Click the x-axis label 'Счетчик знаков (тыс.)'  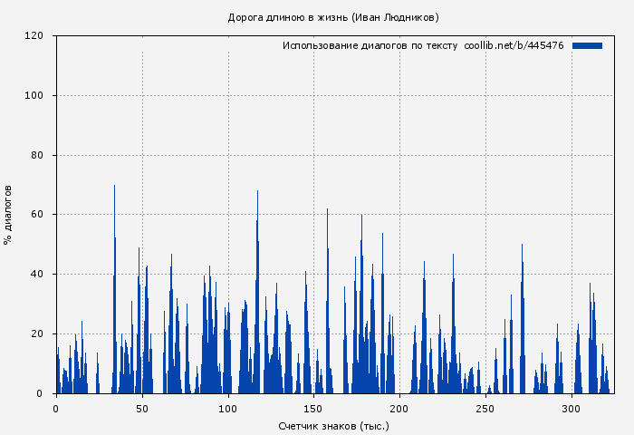pos(333,425)
